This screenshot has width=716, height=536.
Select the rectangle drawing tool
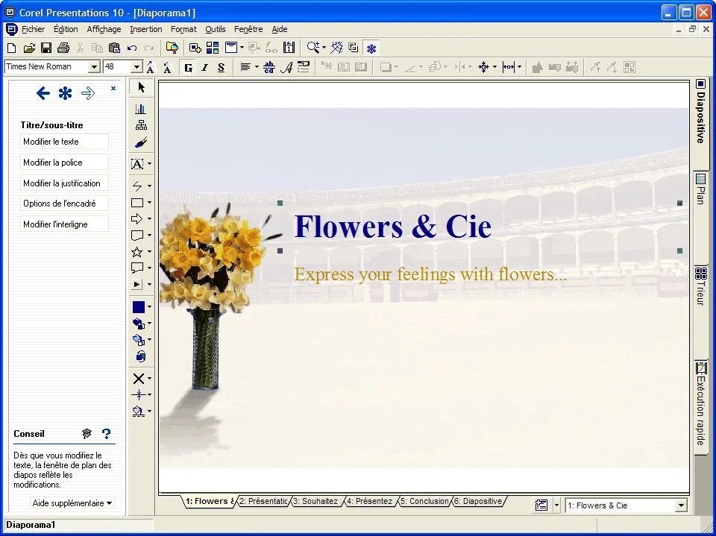[139, 202]
